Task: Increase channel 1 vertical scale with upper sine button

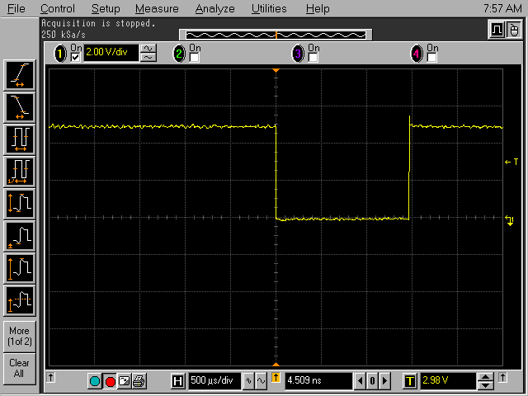Action: [148, 49]
